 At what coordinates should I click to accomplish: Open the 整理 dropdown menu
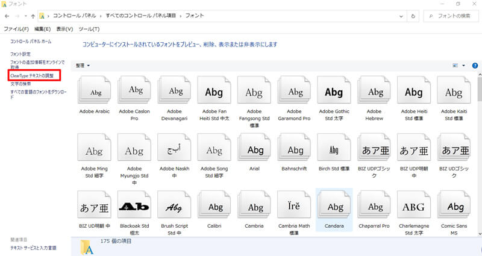click(x=83, y=66)
